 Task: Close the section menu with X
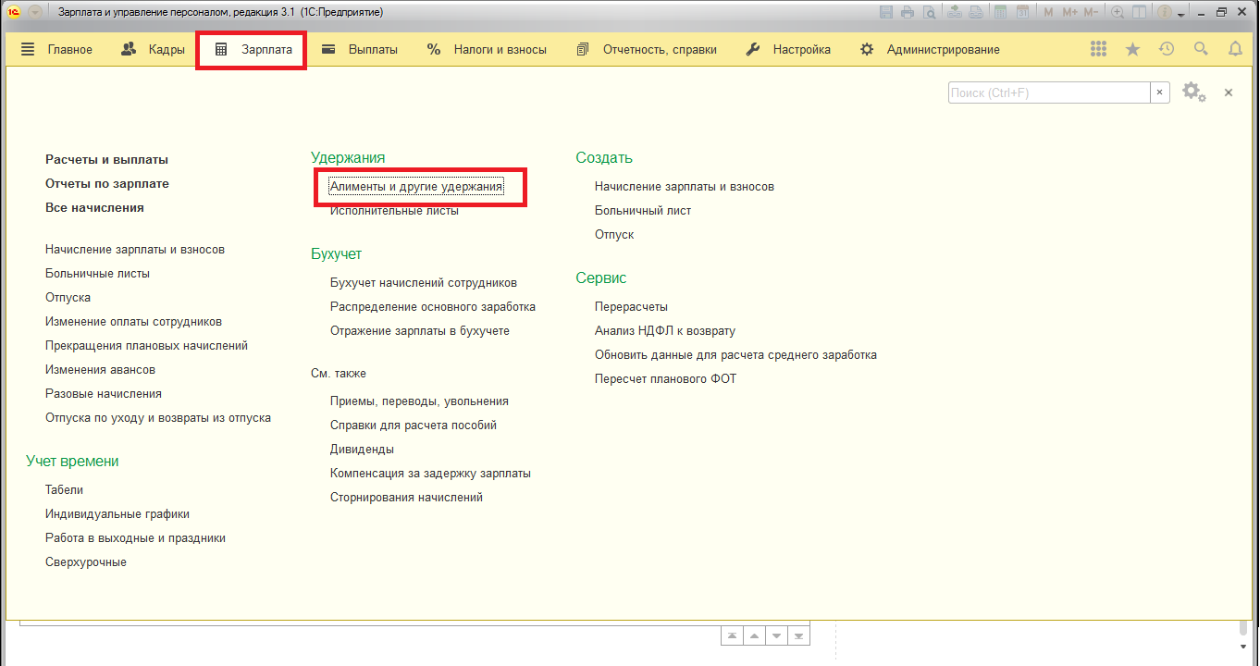click(1229, 92)
